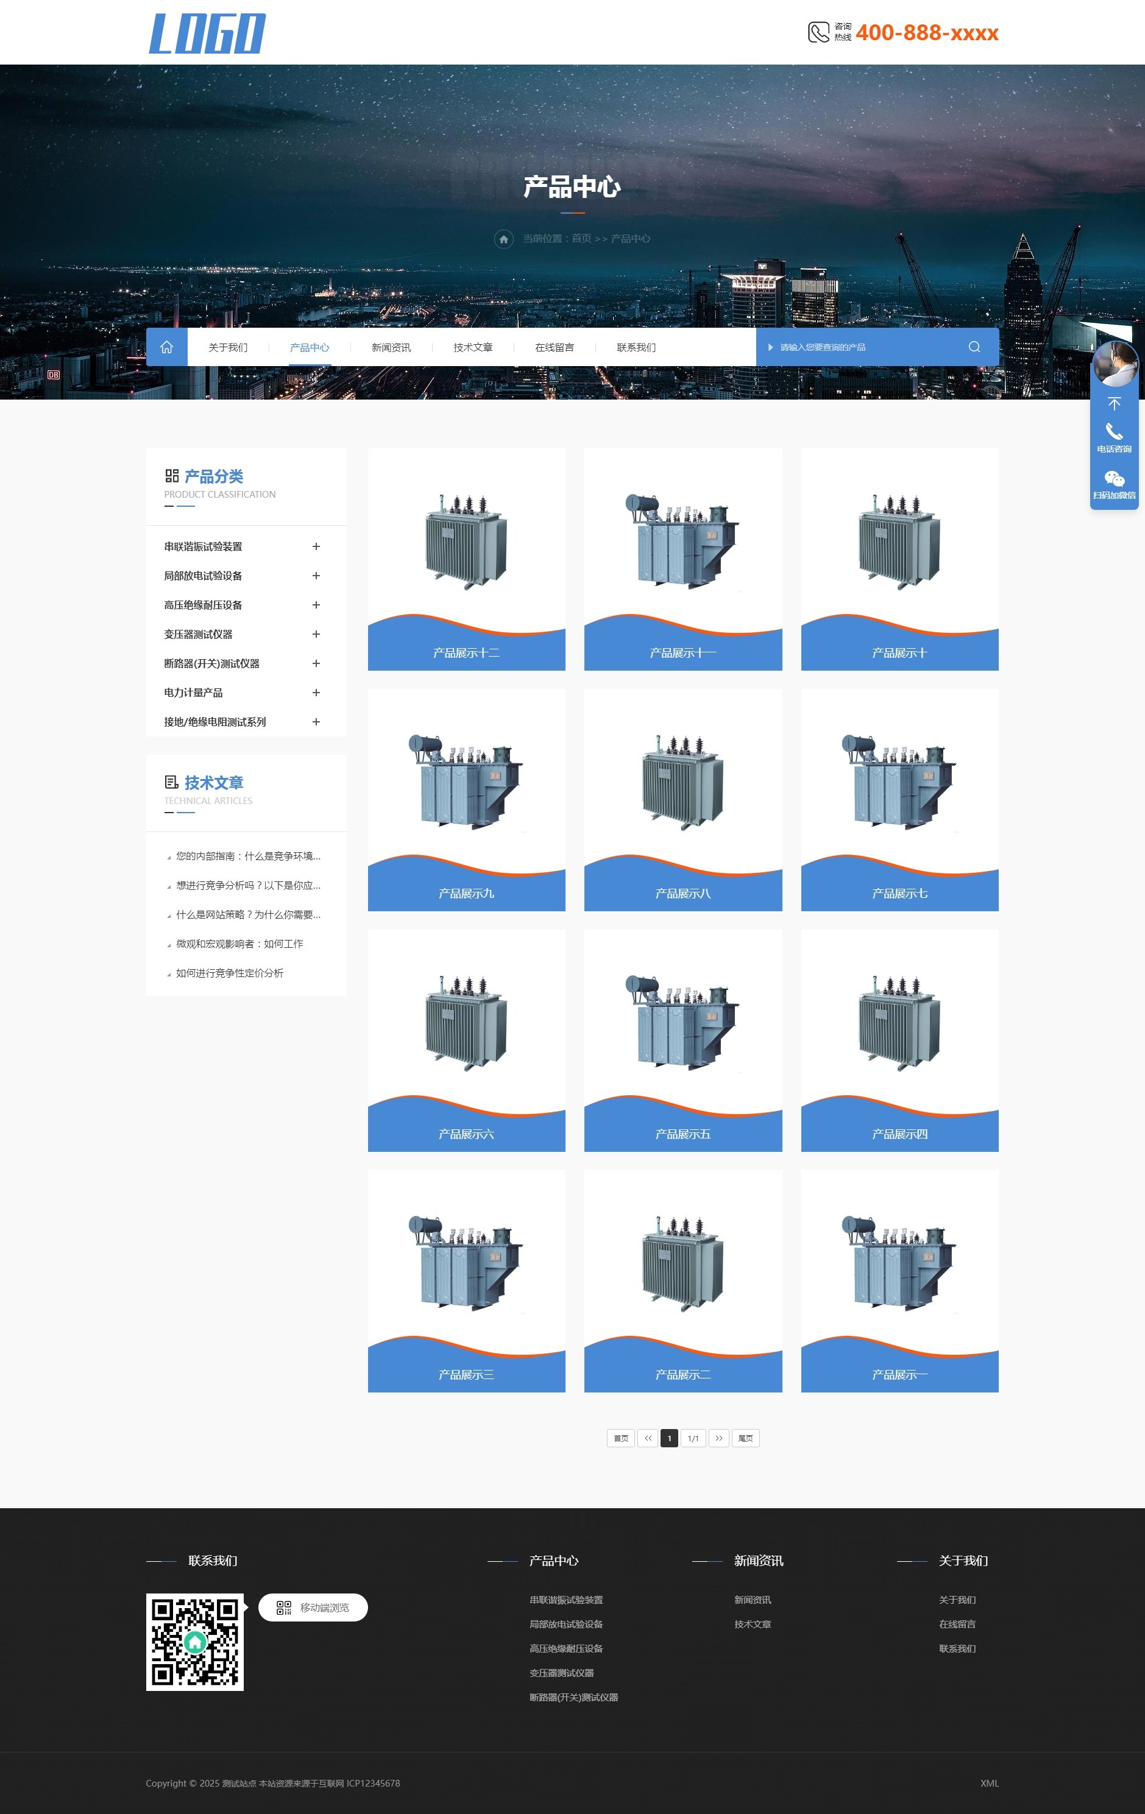Expand the 接地/绝缘电阻测试系列 category
Image resolution: width=1145 pixels, height=1814 pixels.
pyautogui.click(x=316, y=722)
